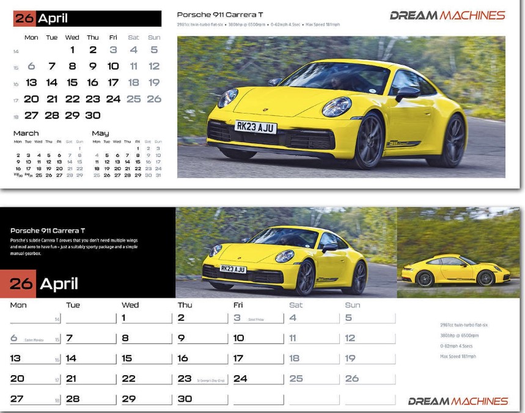Select the Porsche description paragraph on the black panel

(74, 246)
